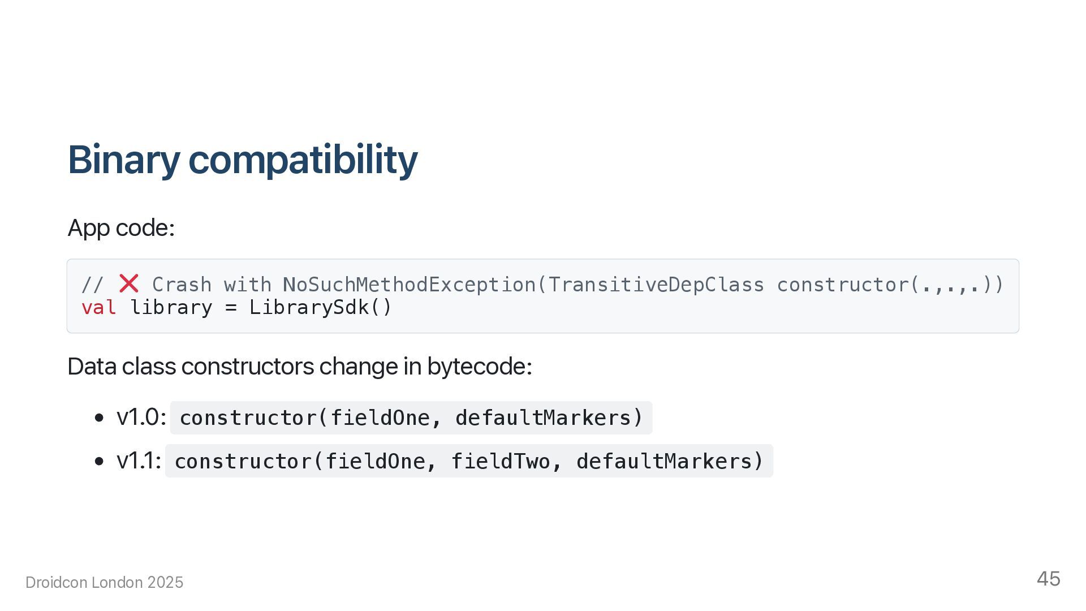The width and height of the screenshot is (1086, 611).
Task: Click the "App code:" label
Action: 121,228
